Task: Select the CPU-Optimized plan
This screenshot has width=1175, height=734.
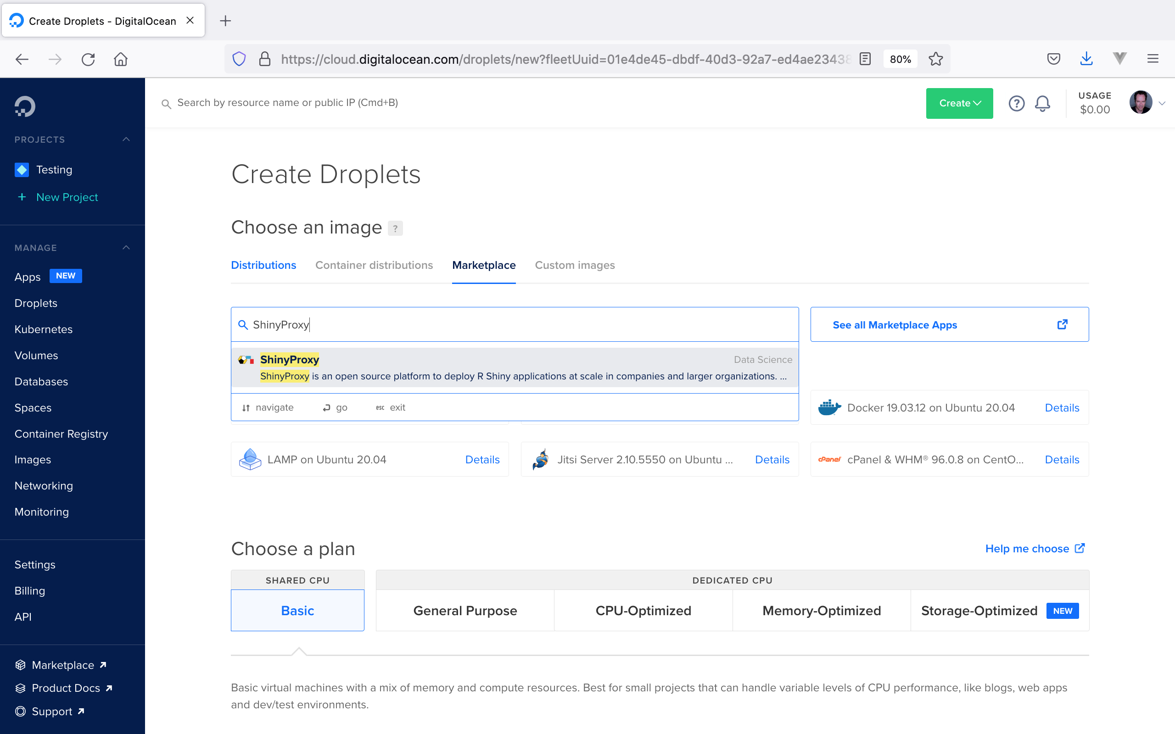Action: point(643,611)
